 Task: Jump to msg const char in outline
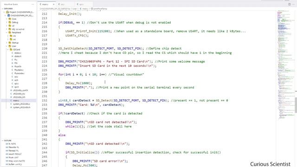pos(15,161)
